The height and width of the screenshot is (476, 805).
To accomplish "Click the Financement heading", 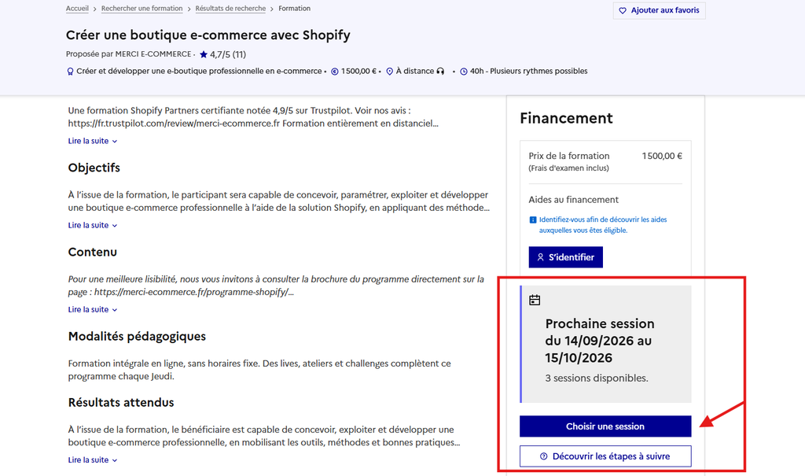I will click(x=566, y=118).
